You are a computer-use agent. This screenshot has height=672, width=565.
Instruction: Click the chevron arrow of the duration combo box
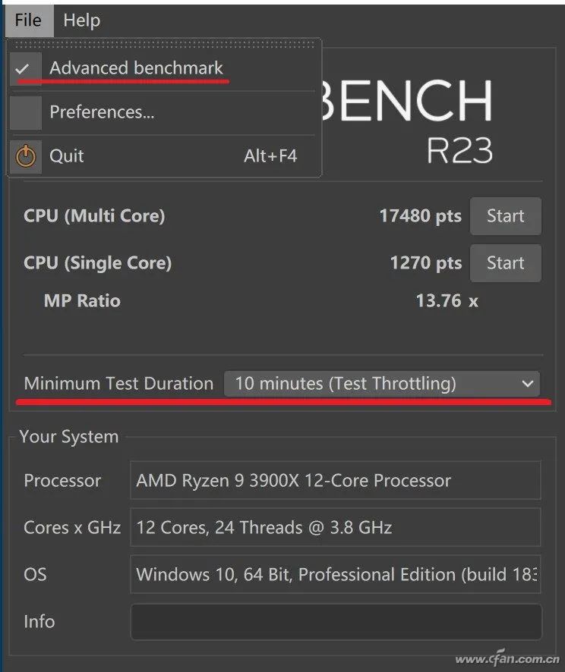(x=528, y=384)
